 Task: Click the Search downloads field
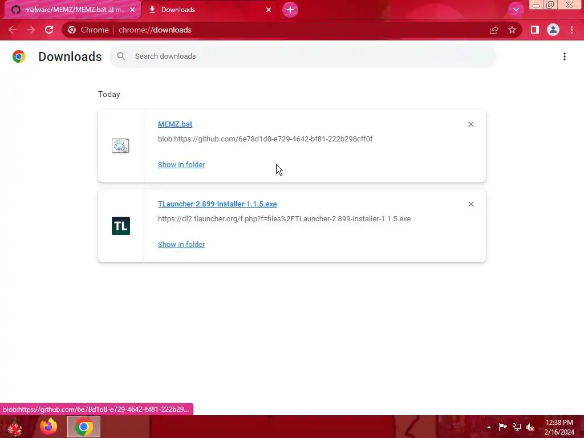click(x=303, y=56)
